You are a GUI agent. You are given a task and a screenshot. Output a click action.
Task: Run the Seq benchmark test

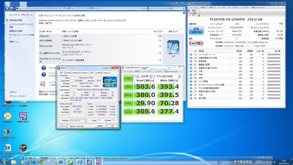(x=128, y=87)
